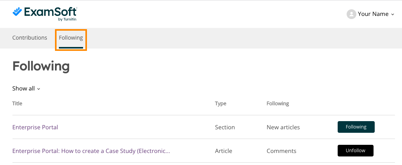The height and width of the screenshot is (165, 402).
Task: Click the Following column header
Action: point(278,103)
